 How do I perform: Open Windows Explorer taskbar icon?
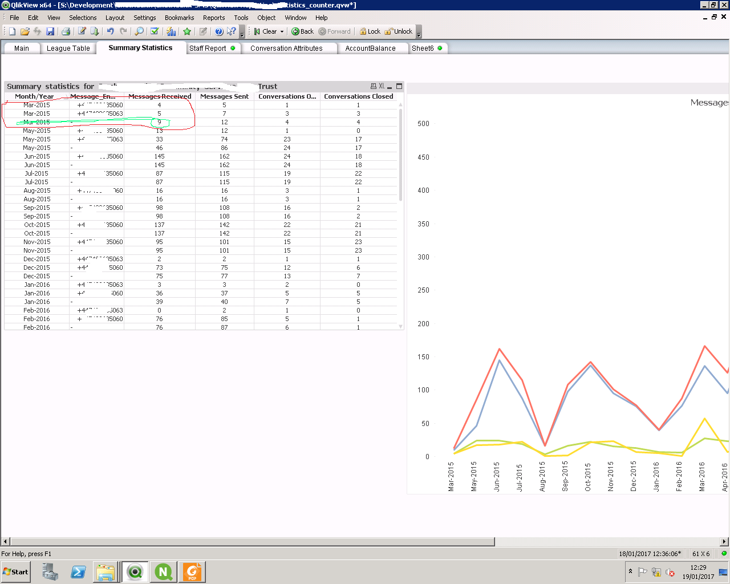point(106,572)
